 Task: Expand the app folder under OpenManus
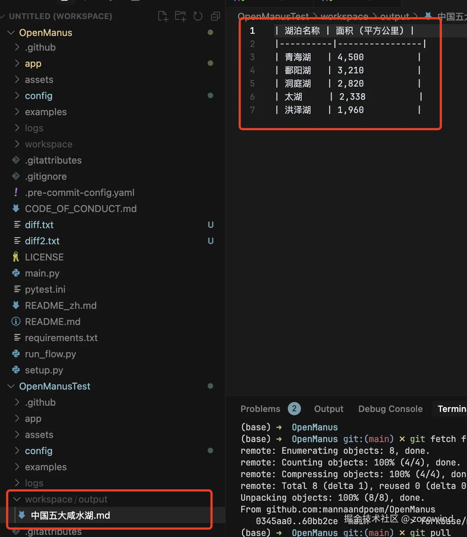tap(17, 63)
